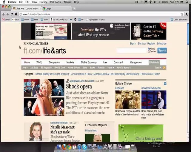Click the Wi-Fi status icon
This screenshot has height=152, width=191.
click(x=150, y=2)
